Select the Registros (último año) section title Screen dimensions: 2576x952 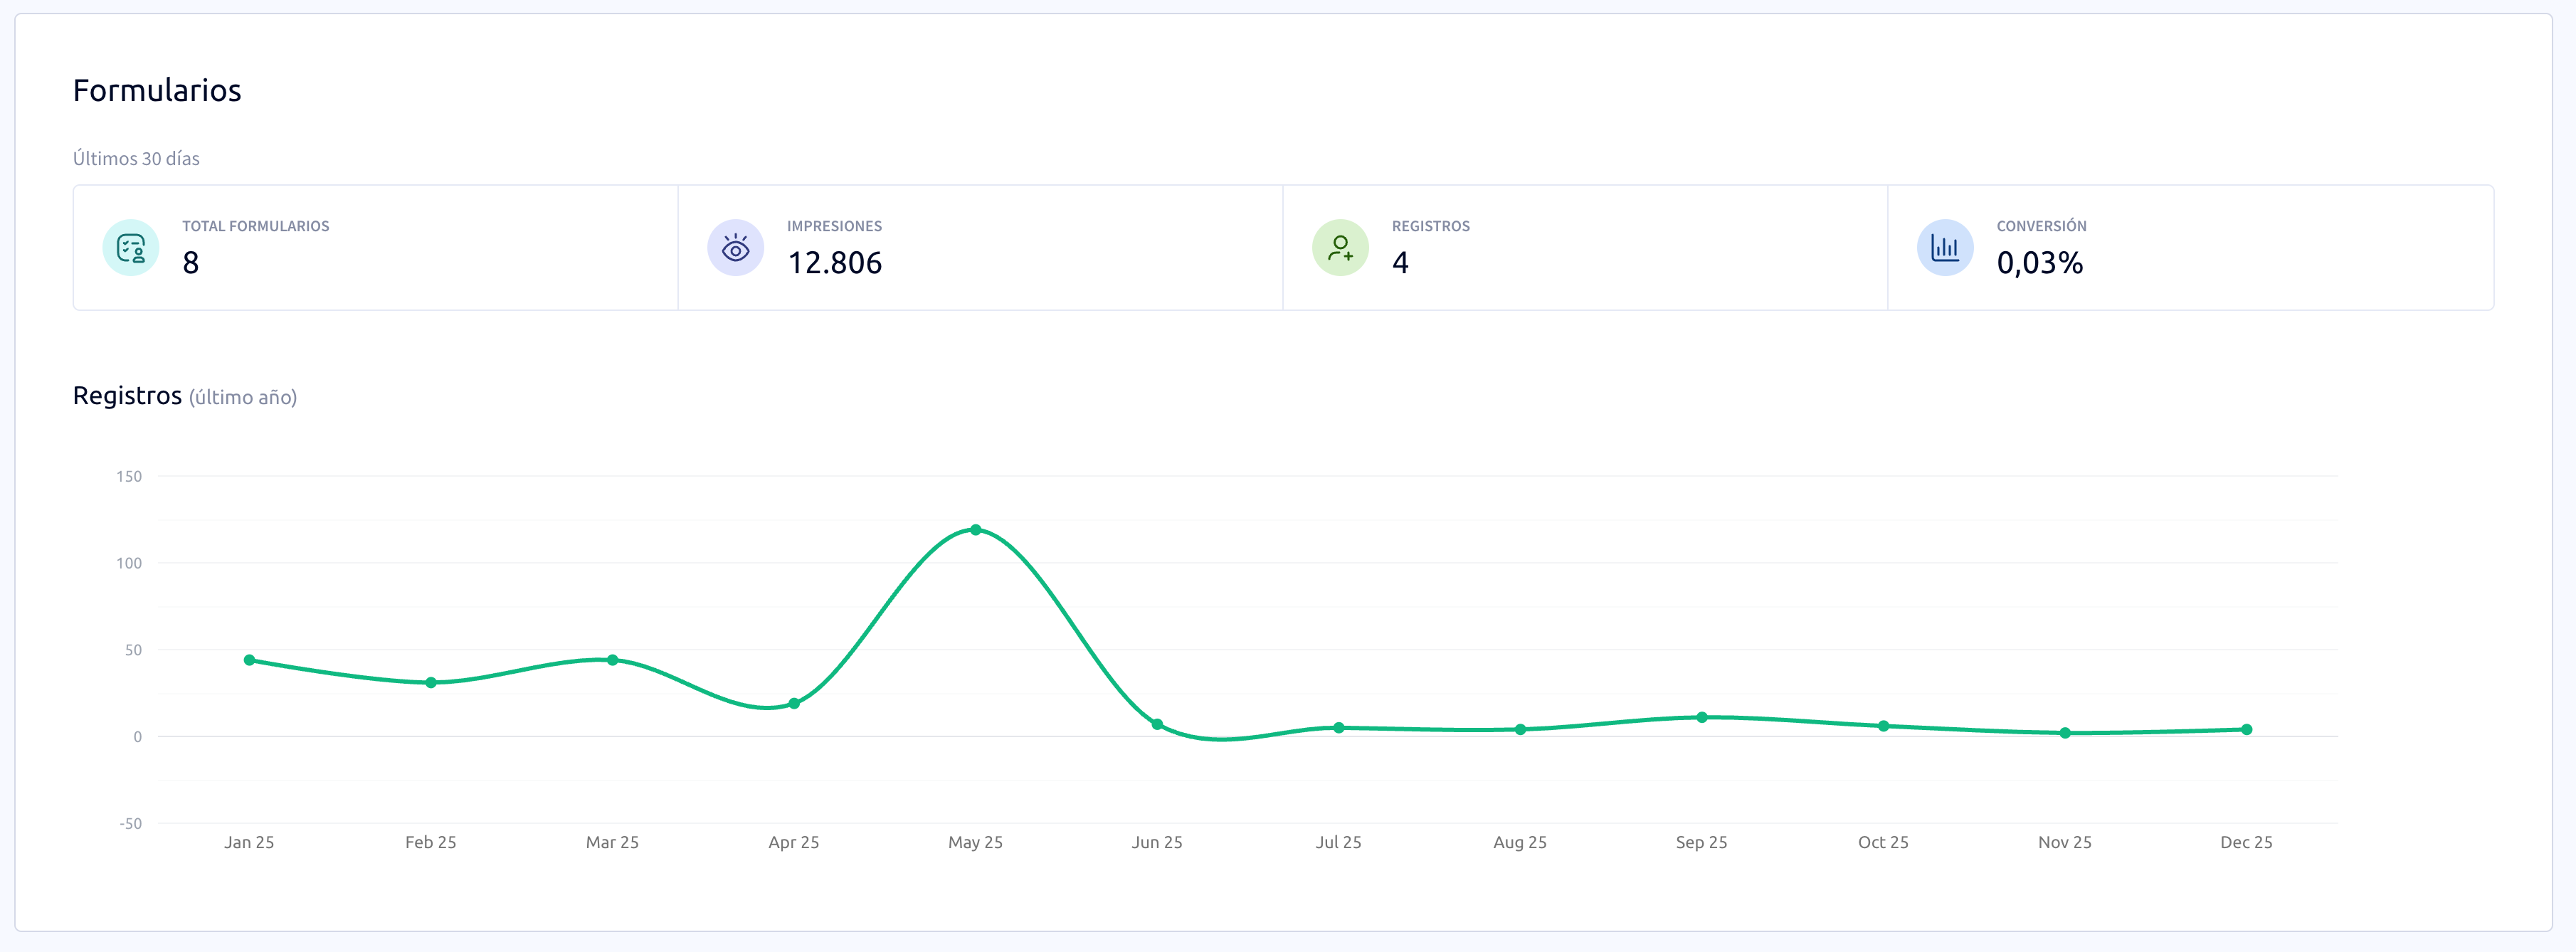click(184, 395)
